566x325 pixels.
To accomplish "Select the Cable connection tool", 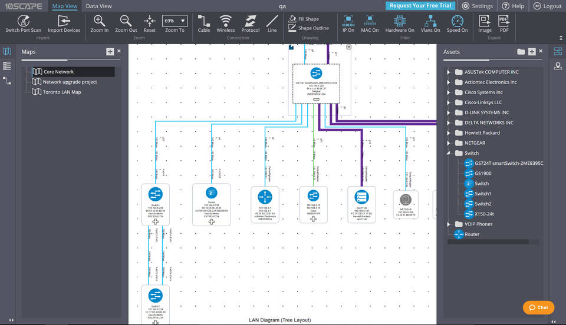I will tap(203, 21).
